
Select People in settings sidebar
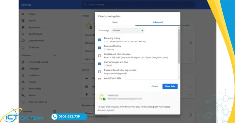(x=32, y=14)
